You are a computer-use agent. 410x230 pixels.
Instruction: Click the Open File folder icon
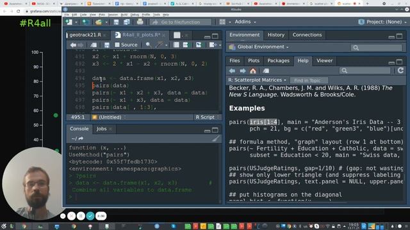click(99, 22)
